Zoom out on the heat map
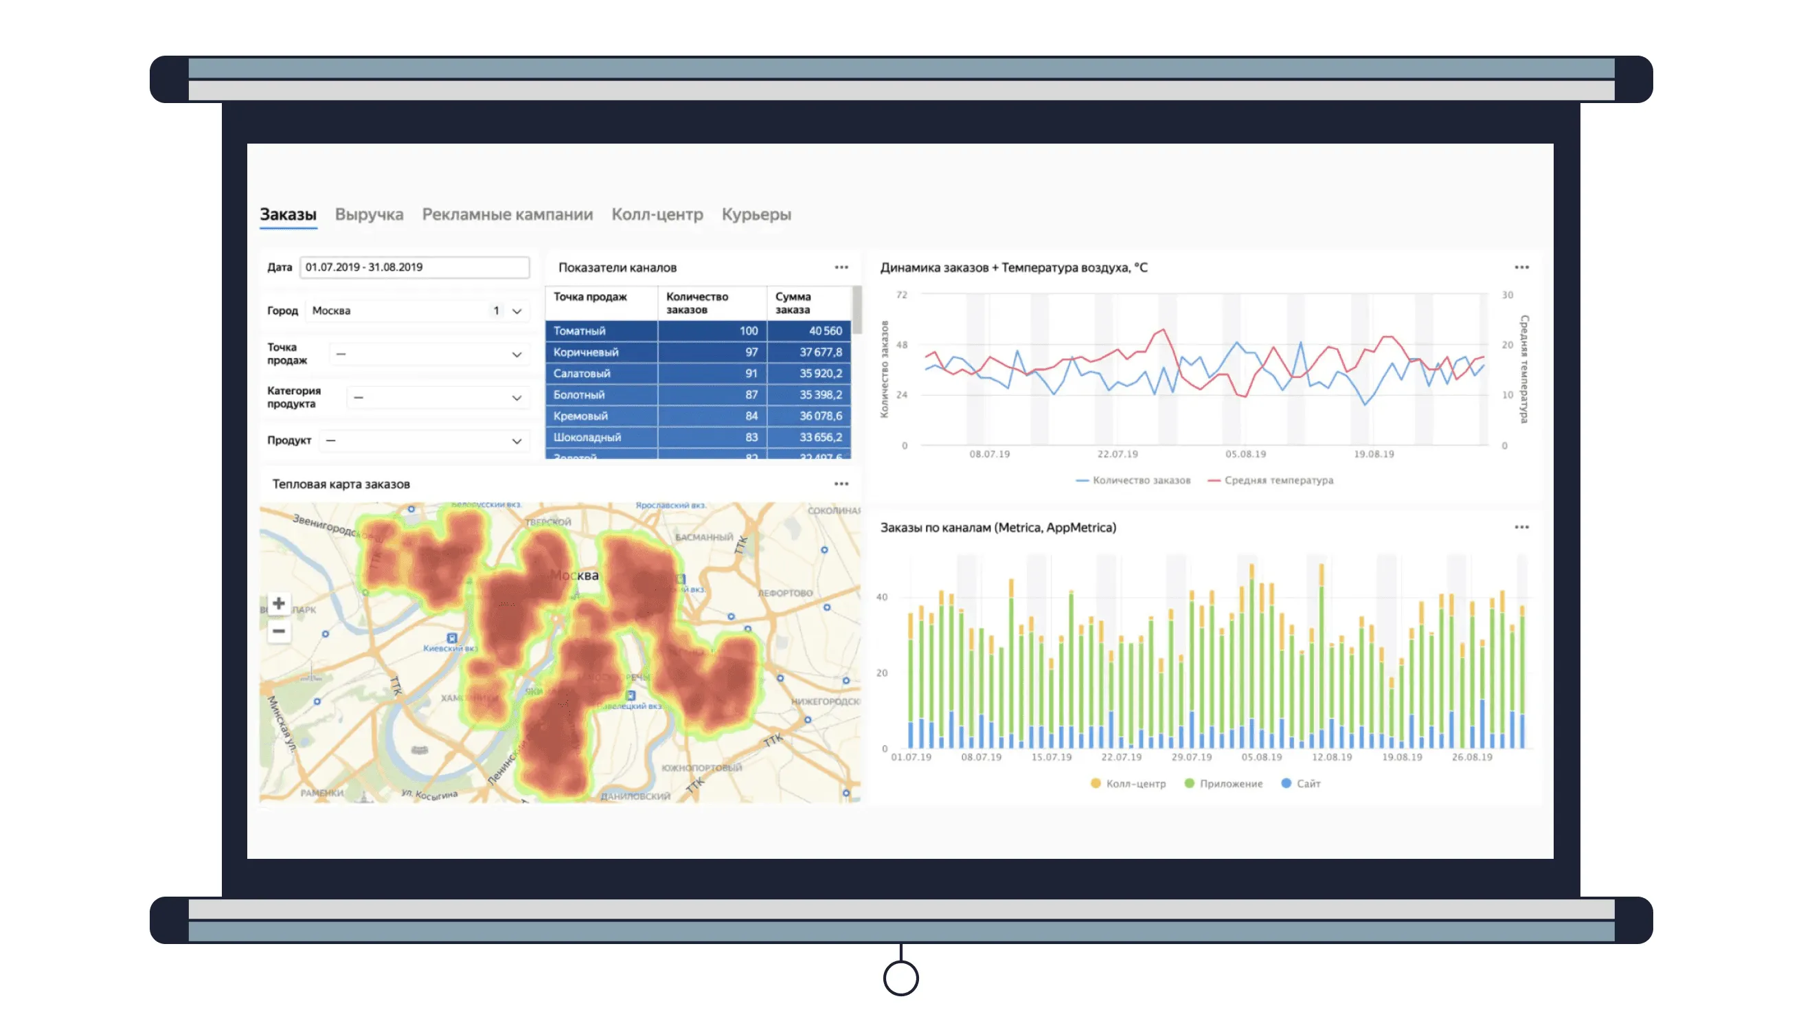 [279, 631]
